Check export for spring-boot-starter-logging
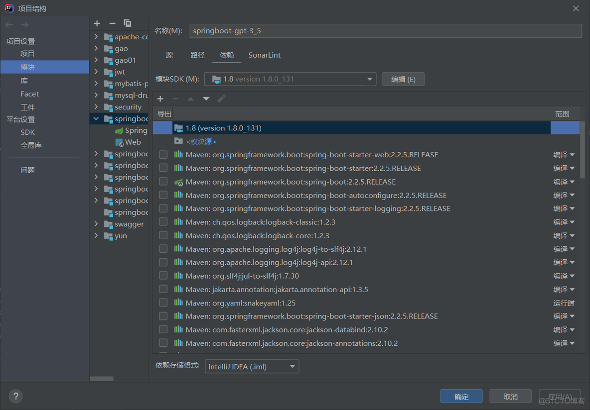 pos(163,208)
